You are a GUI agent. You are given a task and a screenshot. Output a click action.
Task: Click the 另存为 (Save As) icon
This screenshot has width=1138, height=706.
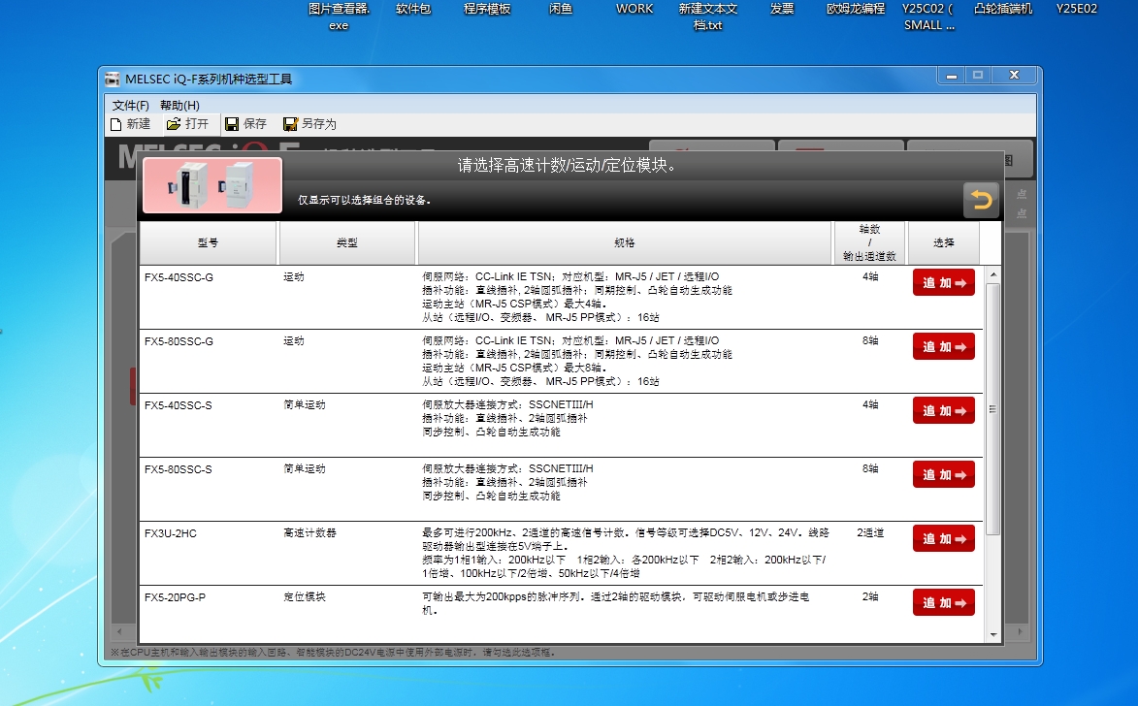pyautogui.click(x=290, y=124)
